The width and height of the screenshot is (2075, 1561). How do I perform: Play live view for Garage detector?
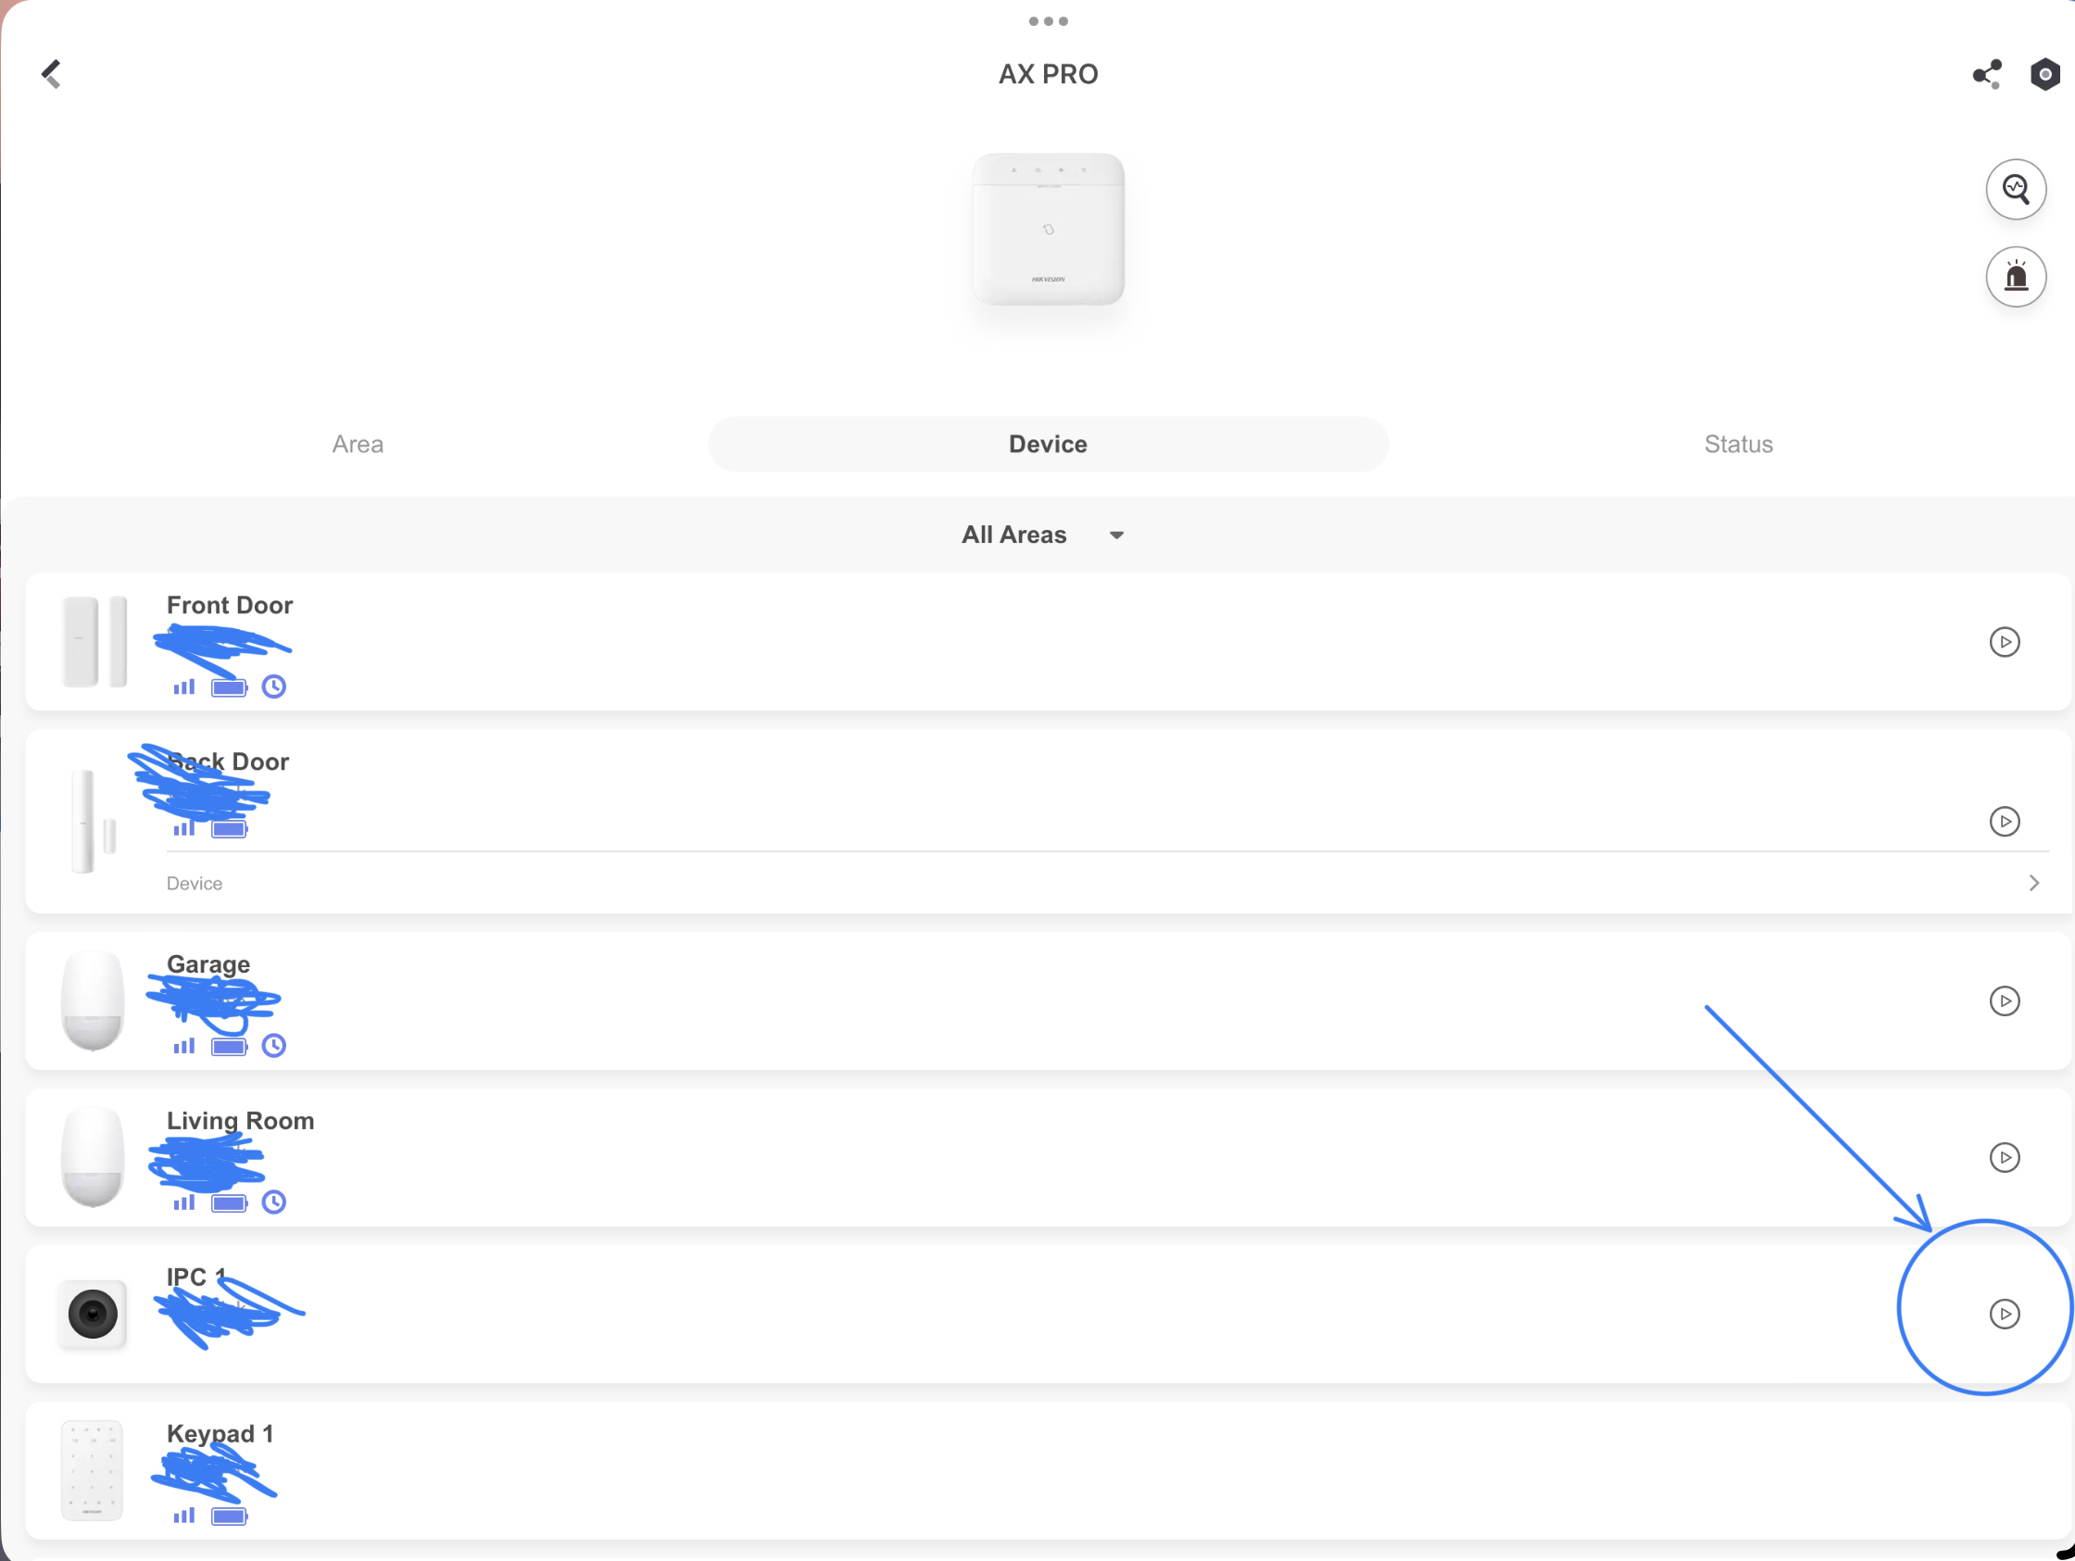2004,1001
